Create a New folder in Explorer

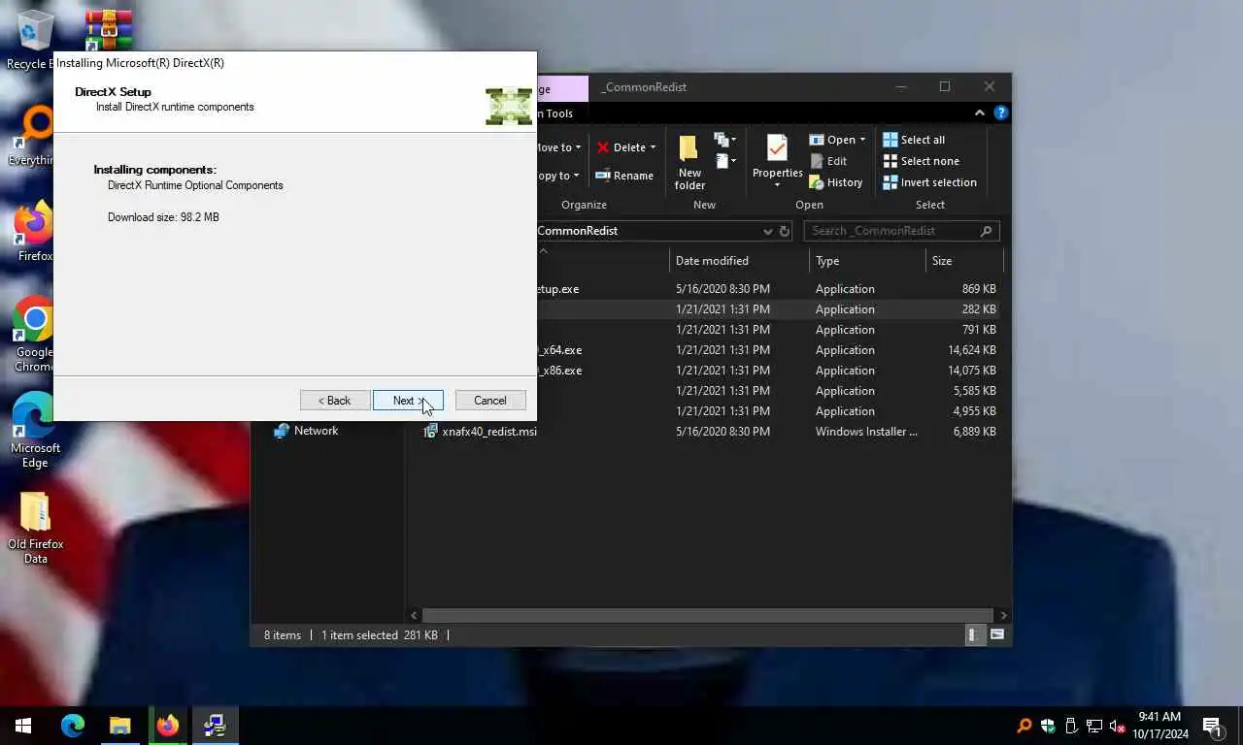pyautogui.click(x=689, y=161)
